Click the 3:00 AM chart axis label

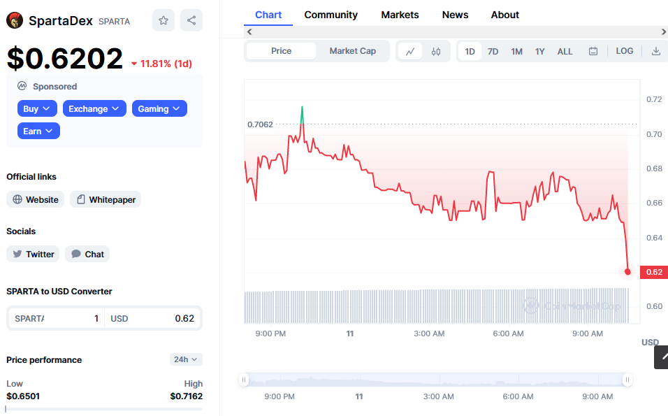click(429, 333)
